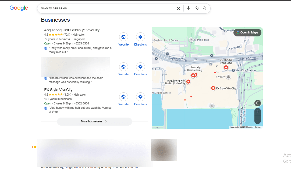
Task: Open search by image camera icon
Action: (x=197, y=8)
